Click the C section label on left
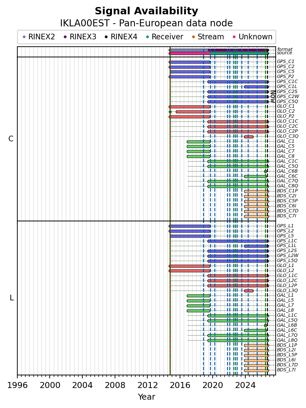 [x=11, y=139]
